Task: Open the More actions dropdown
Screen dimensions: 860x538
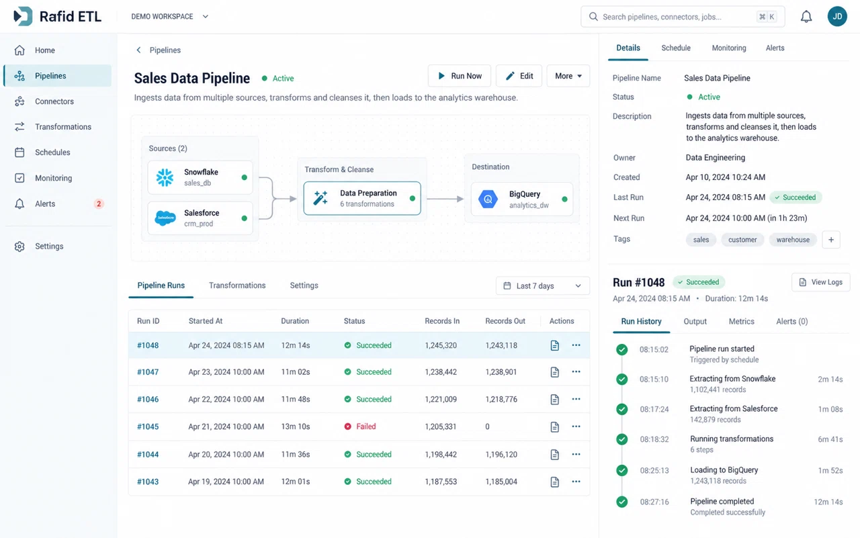Action: [x=568, y=76]
